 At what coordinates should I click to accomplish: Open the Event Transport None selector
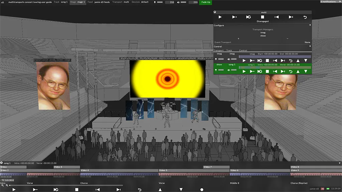coord(307,42)
